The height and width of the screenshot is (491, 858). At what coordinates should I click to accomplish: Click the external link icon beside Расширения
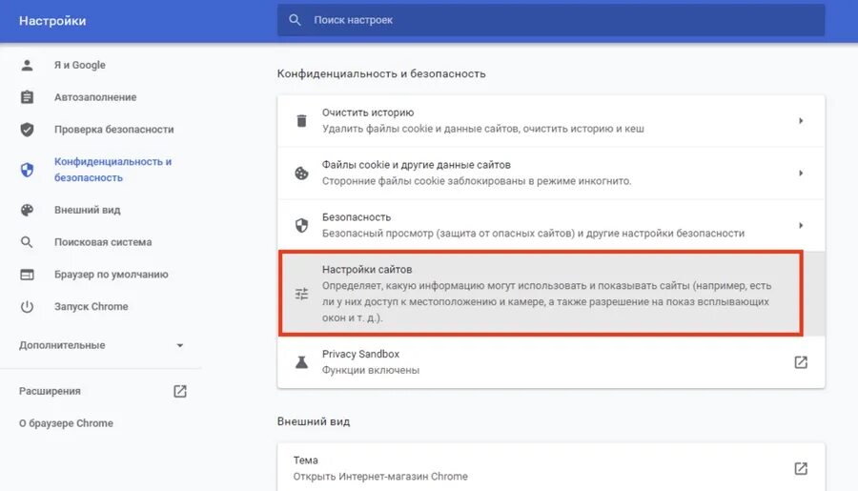pyautogui.click(x=180, y=392)
